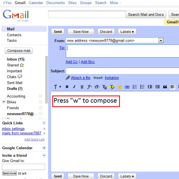This screenshot has height=179, width=179.
Task: Click in the Subject field
Action: [x=123, y=71]
